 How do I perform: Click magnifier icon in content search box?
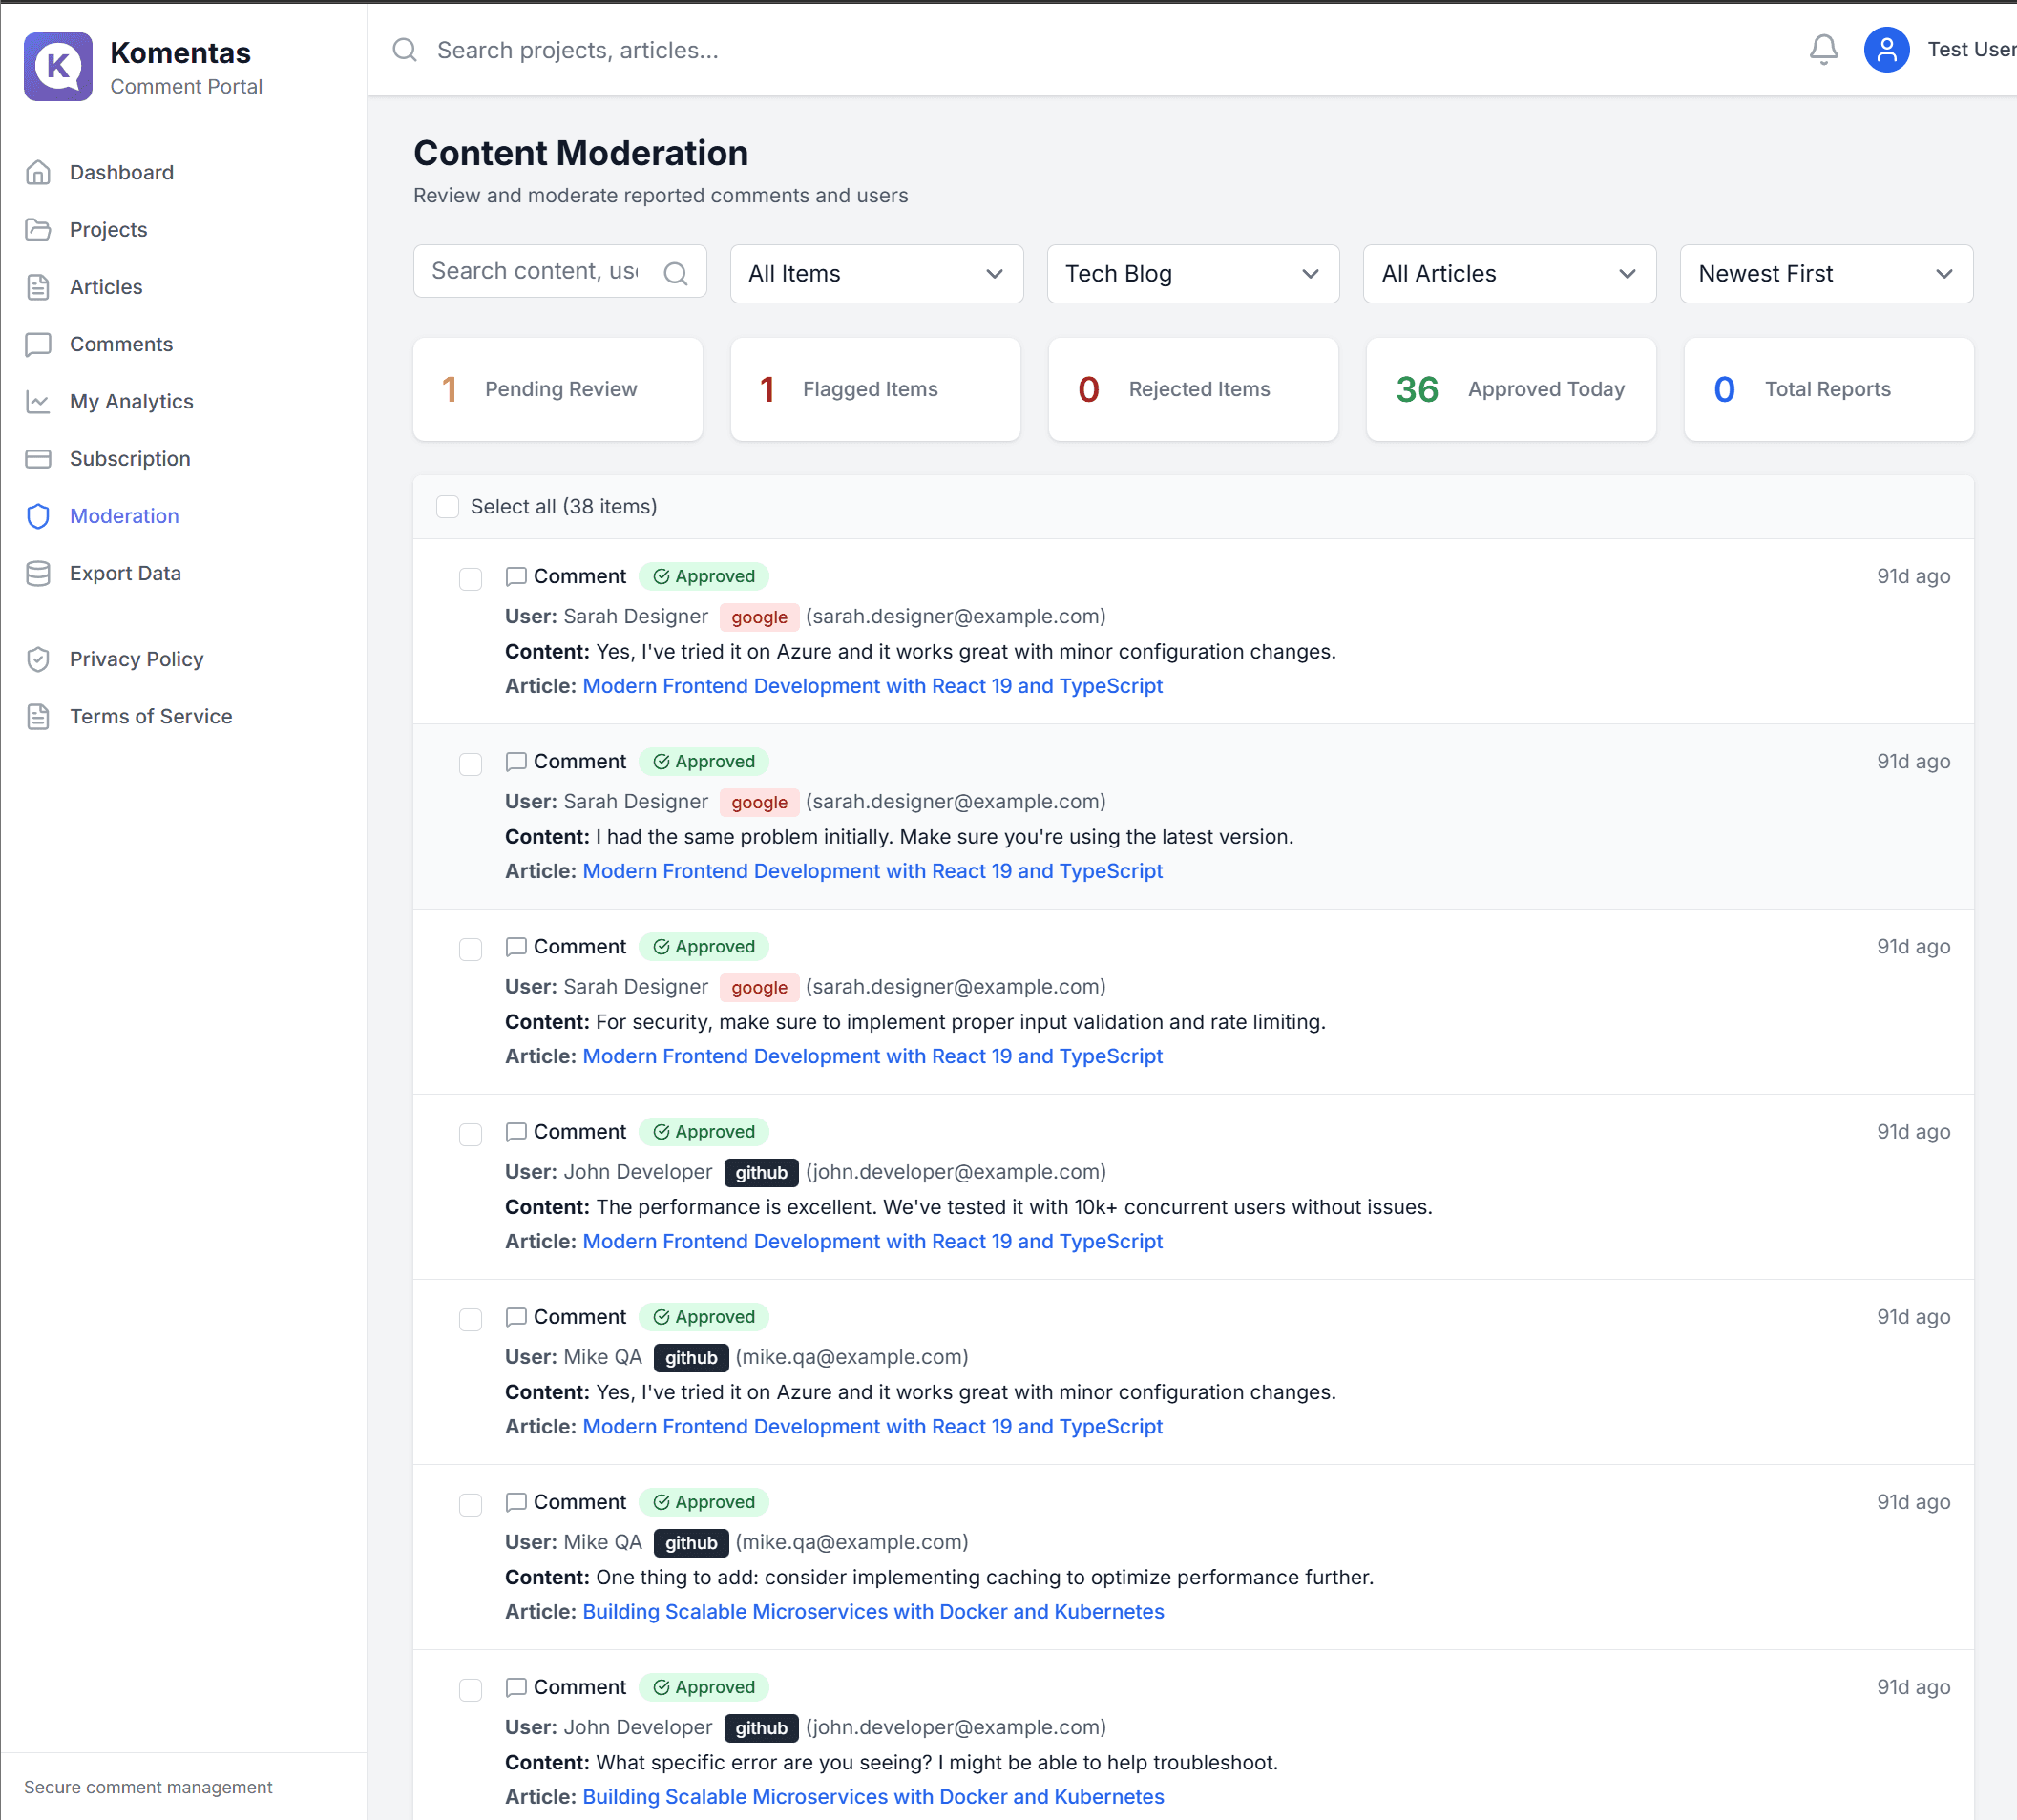[x=676, y=273]
